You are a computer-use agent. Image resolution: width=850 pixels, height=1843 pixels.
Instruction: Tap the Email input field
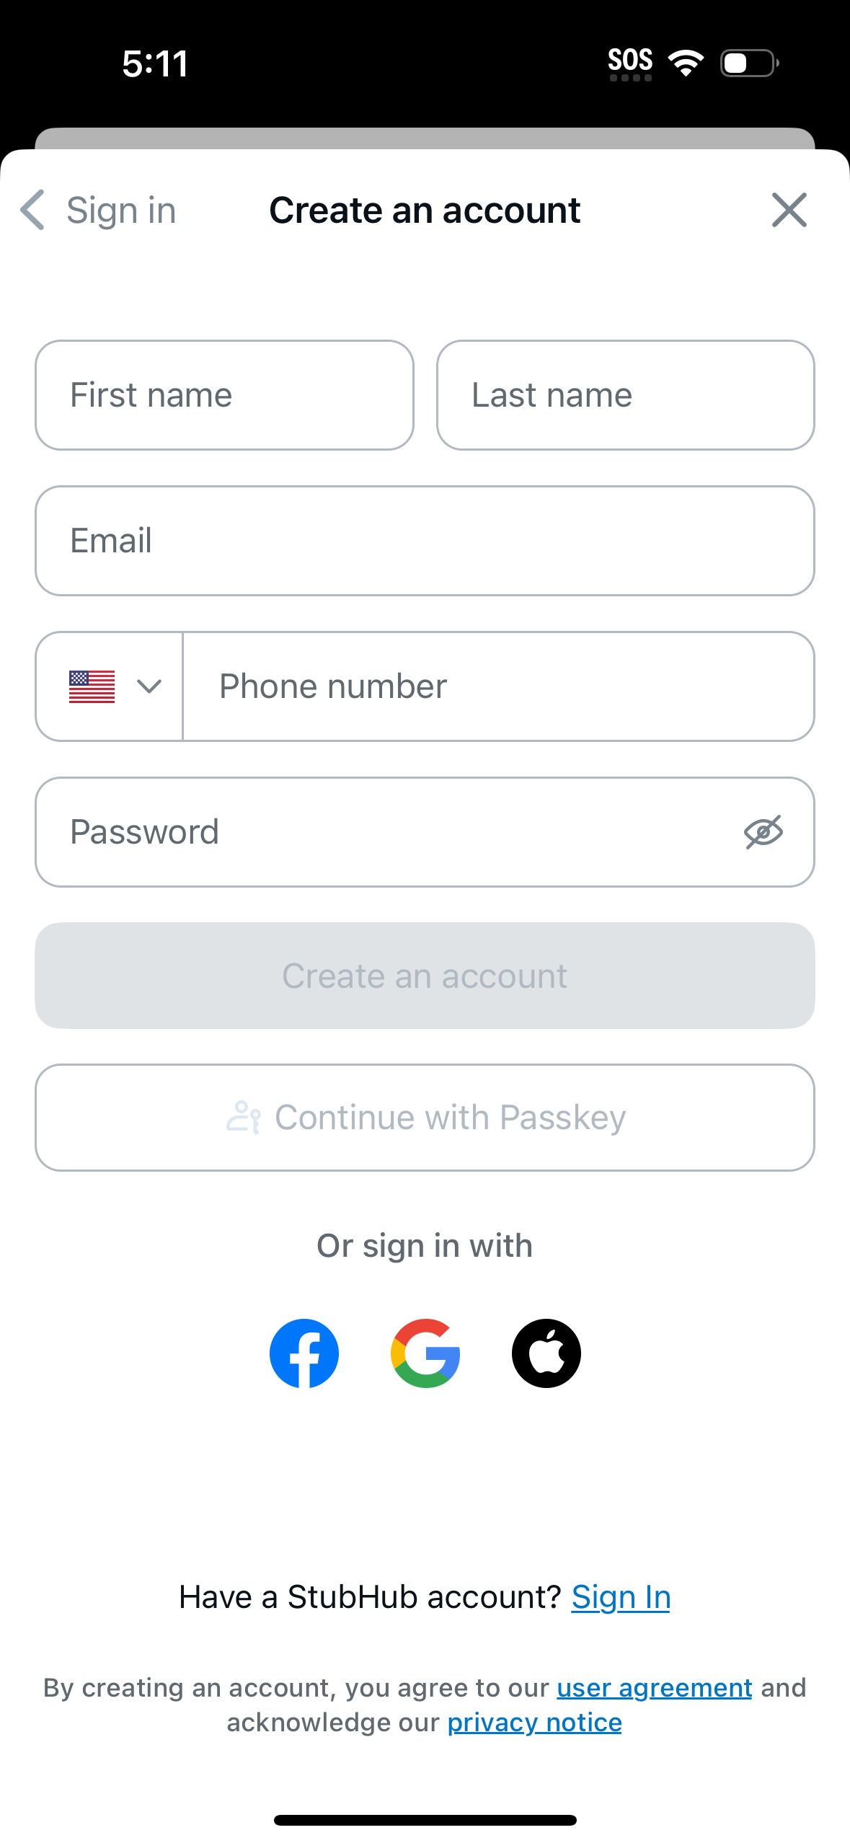[x=425, y=541]
